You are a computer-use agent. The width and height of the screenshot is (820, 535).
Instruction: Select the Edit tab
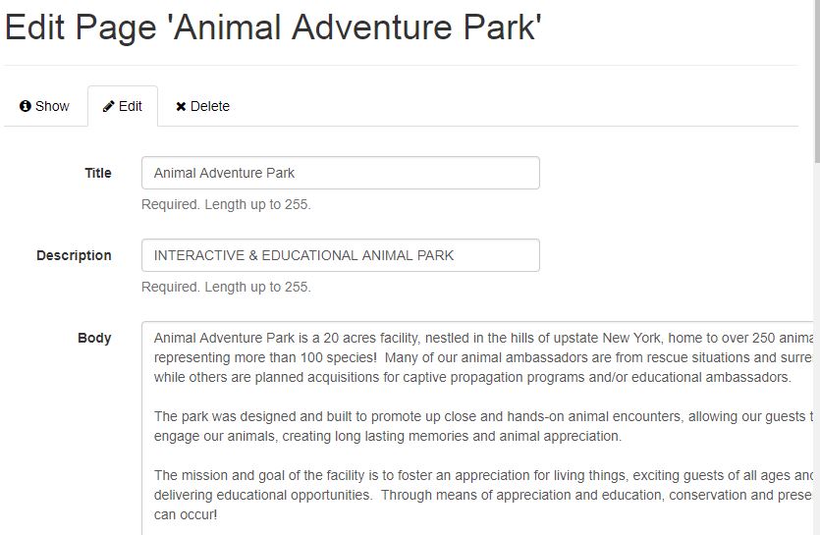pos(123,106)
